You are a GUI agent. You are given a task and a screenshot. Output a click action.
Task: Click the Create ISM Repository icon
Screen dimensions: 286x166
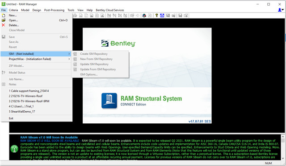[75, 54]
